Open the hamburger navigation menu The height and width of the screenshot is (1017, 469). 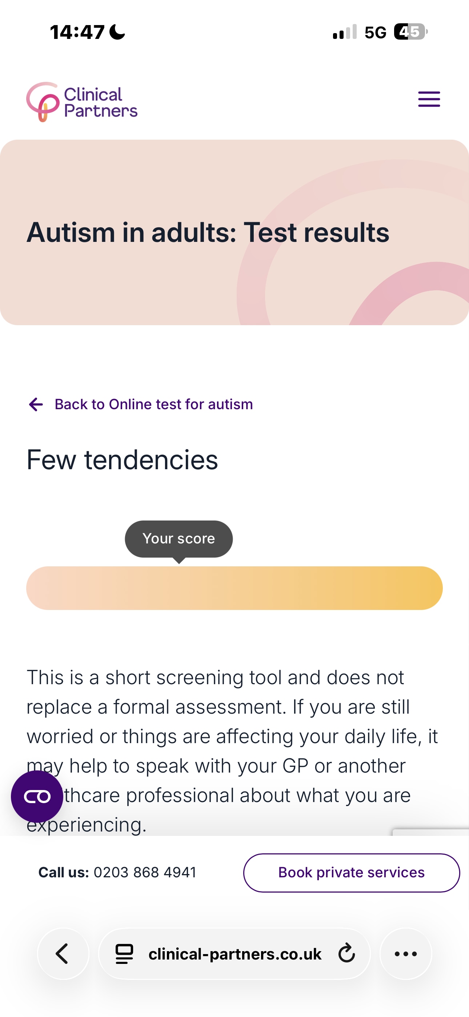(x=429, y=99)
